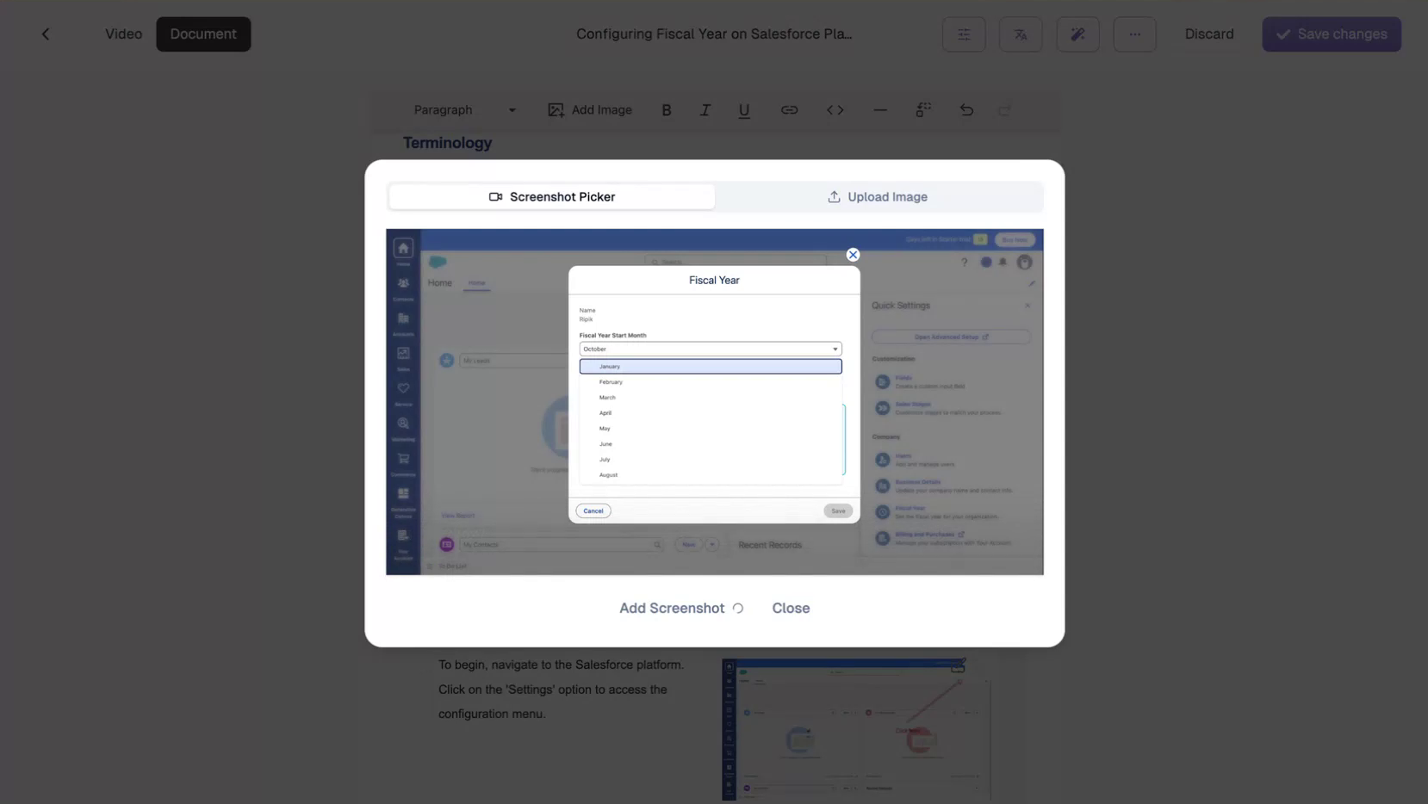The height and width of the screenshot is (804, 1428).
Task: Toggle bold formatting
Action: (666, 110)
